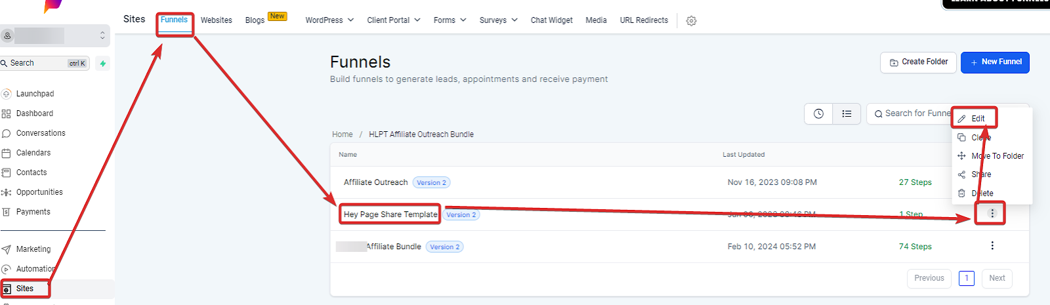Viewport: 1050px width, 305px height.
Task: Click Version 2 badge on Affiliate Bundle
Action: pyautogui.click(x=445, y=247)
